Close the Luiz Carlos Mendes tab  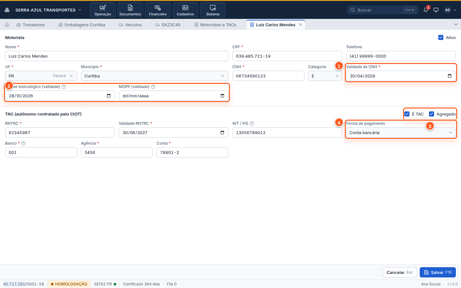301,25
